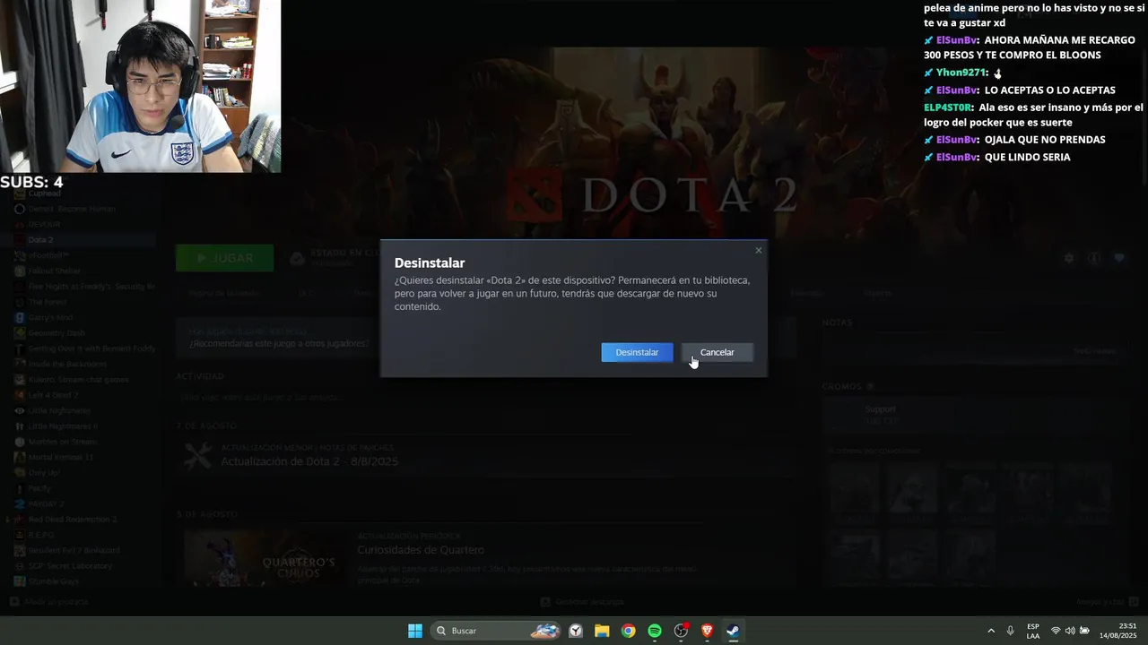Screen dimensions: 1148x645
Task: Click the Steam taskbar icon
Action: [733, 631]
